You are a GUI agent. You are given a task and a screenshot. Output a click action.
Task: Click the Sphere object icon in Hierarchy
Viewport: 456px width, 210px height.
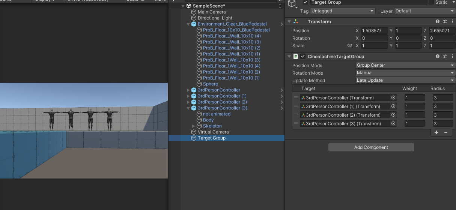[199, 84]
